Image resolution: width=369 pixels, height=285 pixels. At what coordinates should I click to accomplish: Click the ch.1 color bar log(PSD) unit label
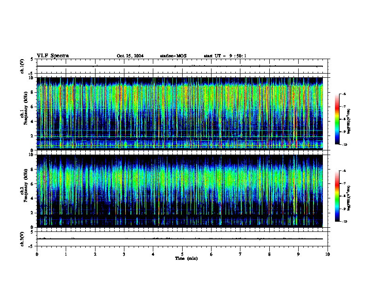349,121
